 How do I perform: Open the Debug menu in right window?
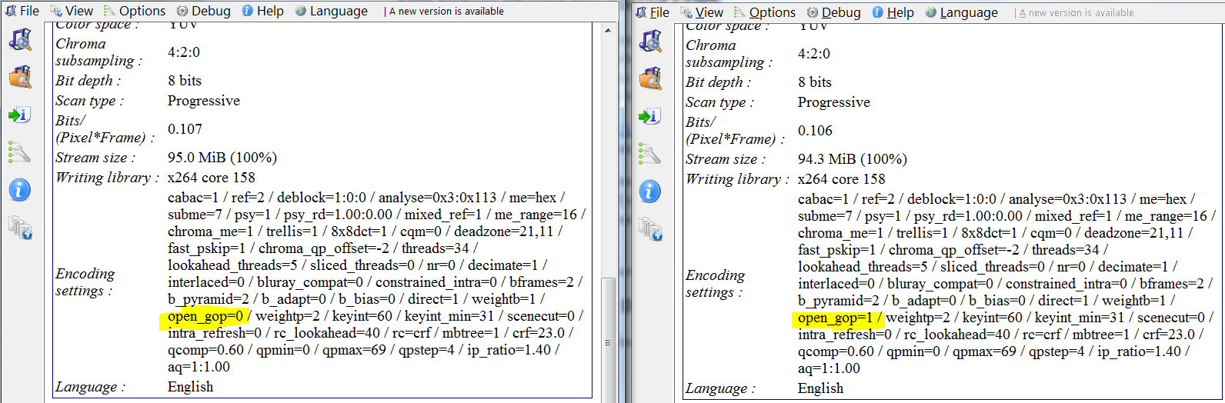834,12
